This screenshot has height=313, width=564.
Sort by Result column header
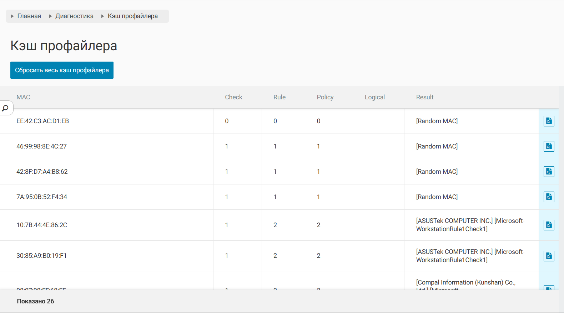[424, 97]
